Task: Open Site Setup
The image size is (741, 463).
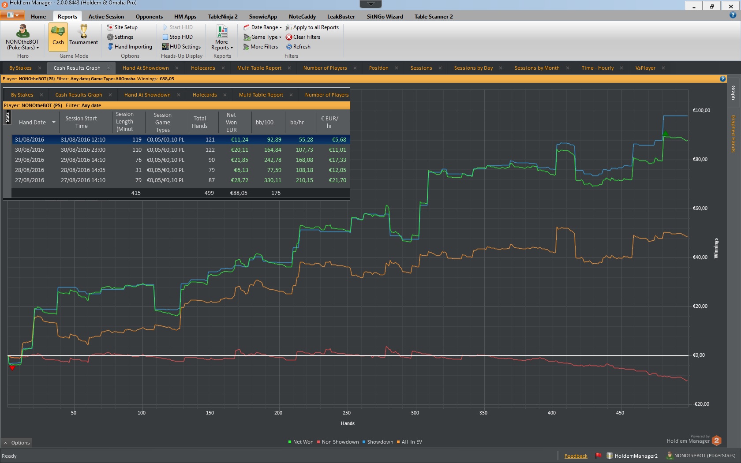Action: coord(122,27)
